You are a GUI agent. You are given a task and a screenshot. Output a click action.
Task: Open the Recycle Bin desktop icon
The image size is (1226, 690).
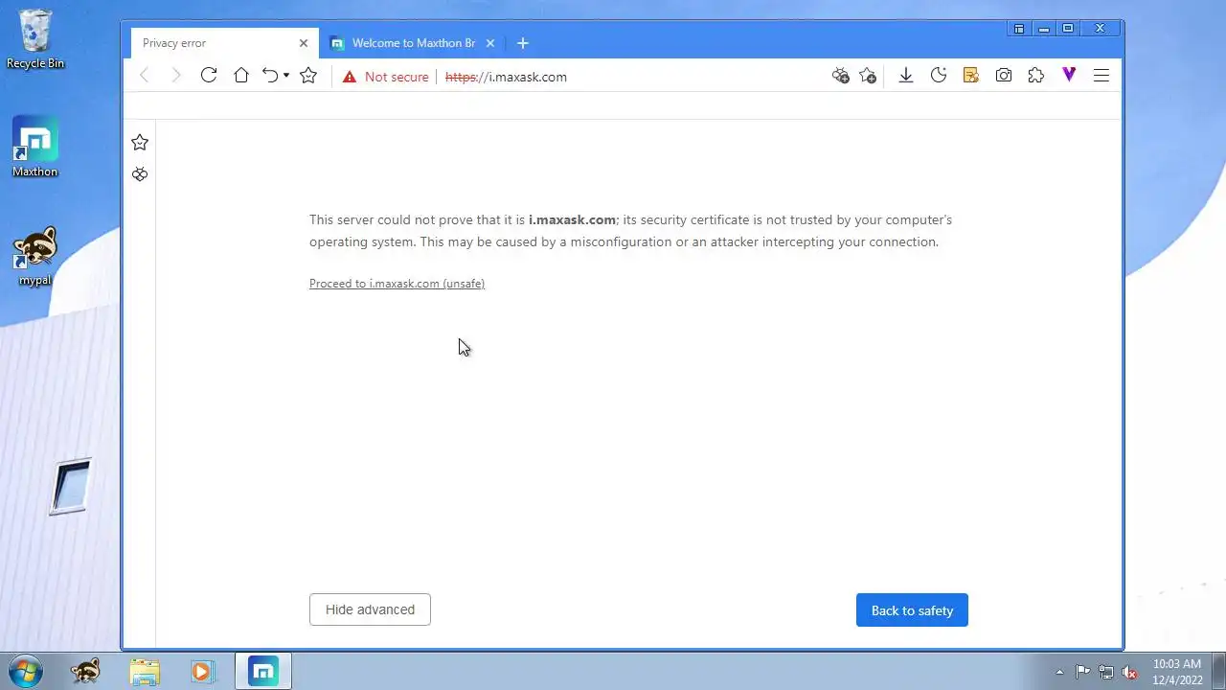pos(35,39)
